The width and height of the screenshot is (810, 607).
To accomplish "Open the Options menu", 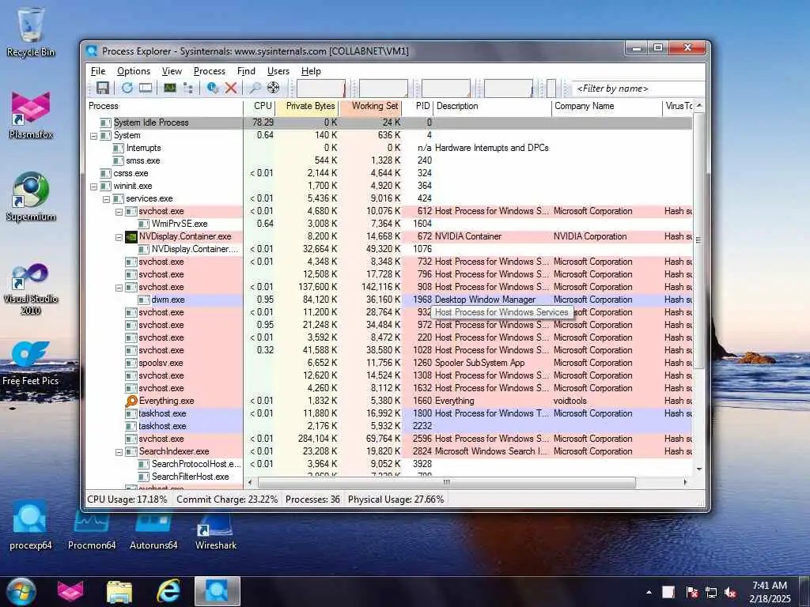I will (x=133, y=71).
